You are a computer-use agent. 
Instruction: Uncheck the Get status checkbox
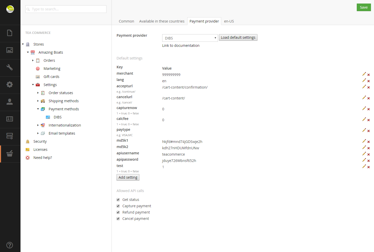[118, 200]
